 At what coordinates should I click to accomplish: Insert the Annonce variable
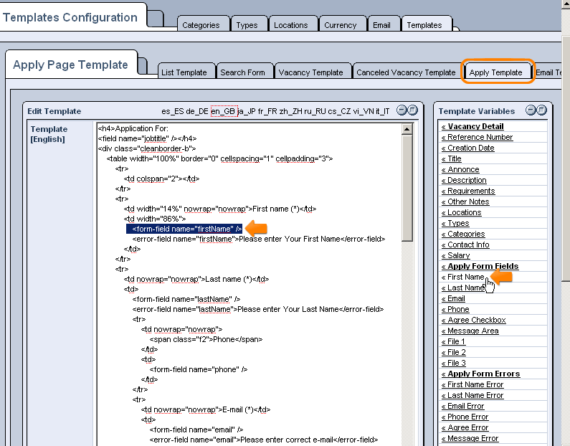460,169
